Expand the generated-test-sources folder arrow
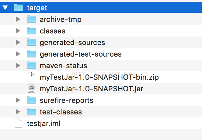Screen dimensions: 202x140 point(18,54)
